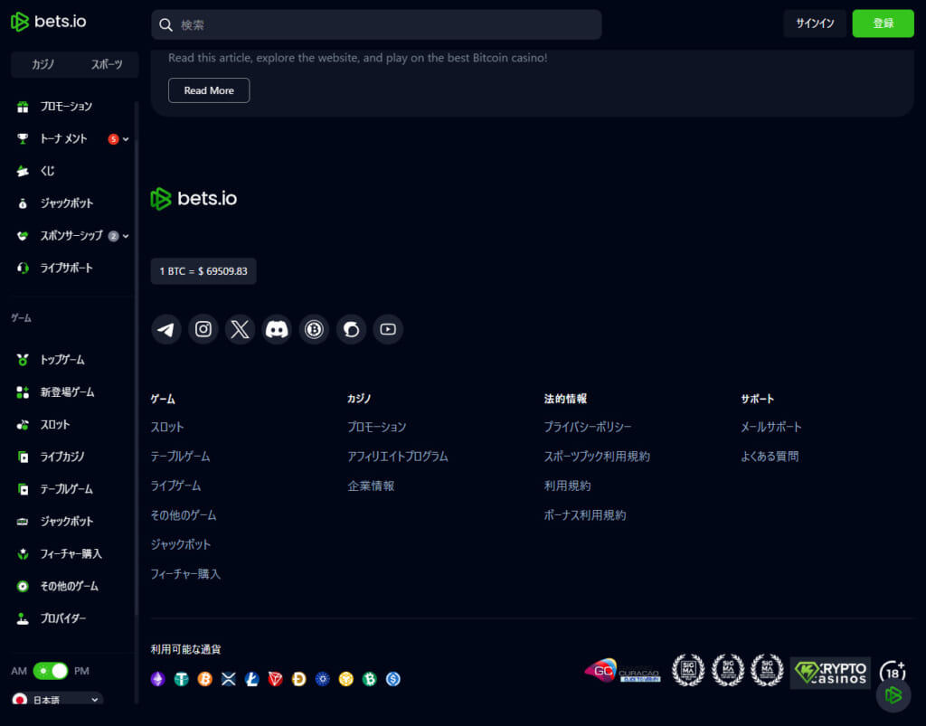
Task: Click the 検索 search input field
Action: click(x=377, y=24)
